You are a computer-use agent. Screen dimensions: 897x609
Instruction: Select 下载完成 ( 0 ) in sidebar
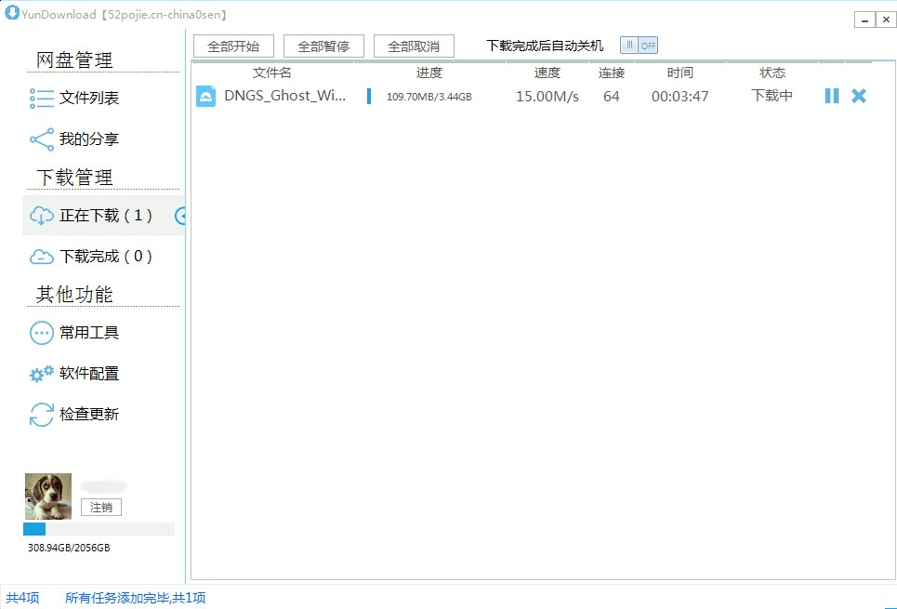(106, 257)
